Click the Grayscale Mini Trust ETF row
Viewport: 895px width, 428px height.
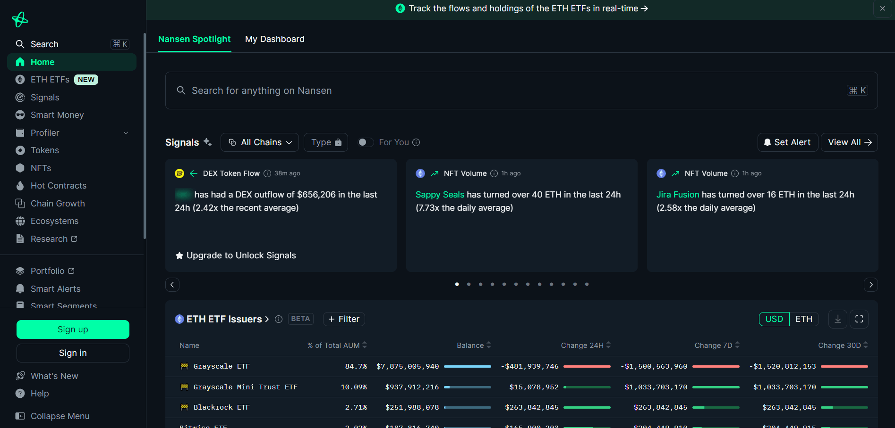pos(521,387)
